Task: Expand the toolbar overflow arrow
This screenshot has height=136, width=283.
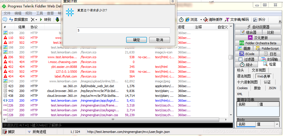Action: [280, 21]
